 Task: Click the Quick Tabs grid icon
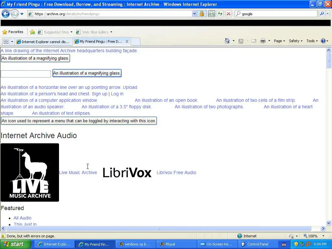click(6, 41)
